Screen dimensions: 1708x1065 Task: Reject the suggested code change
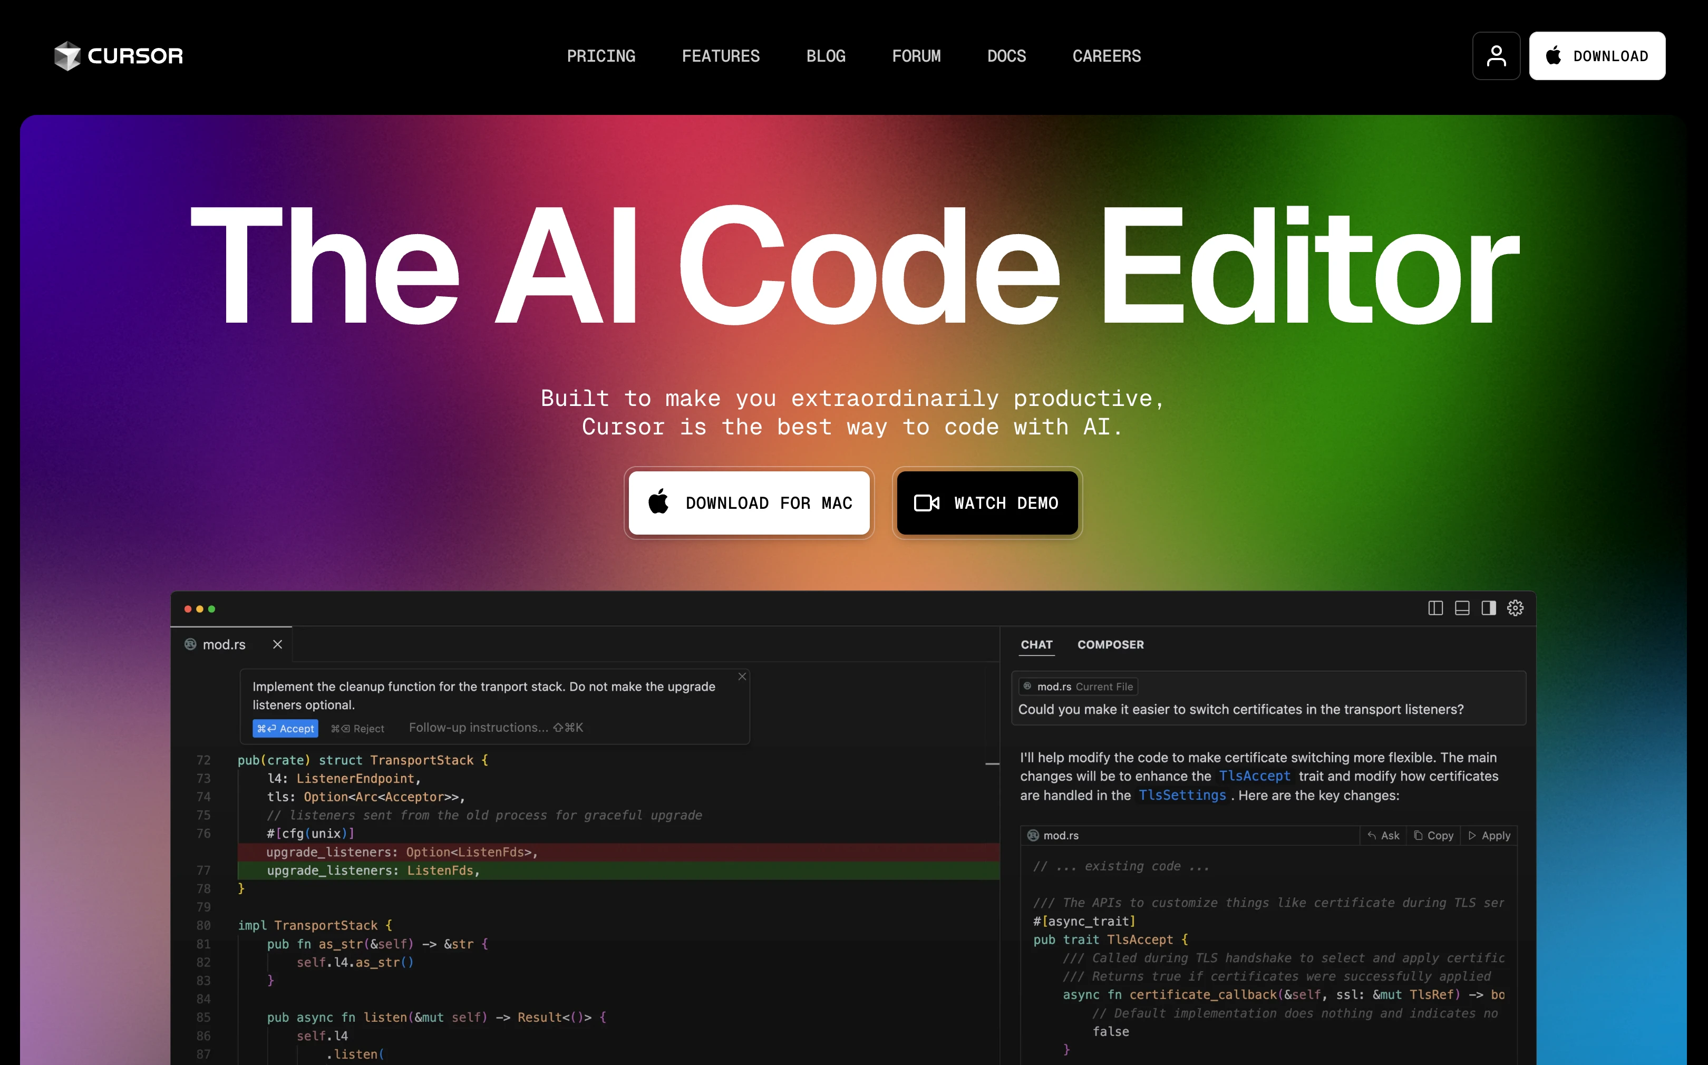pos(358,728)
